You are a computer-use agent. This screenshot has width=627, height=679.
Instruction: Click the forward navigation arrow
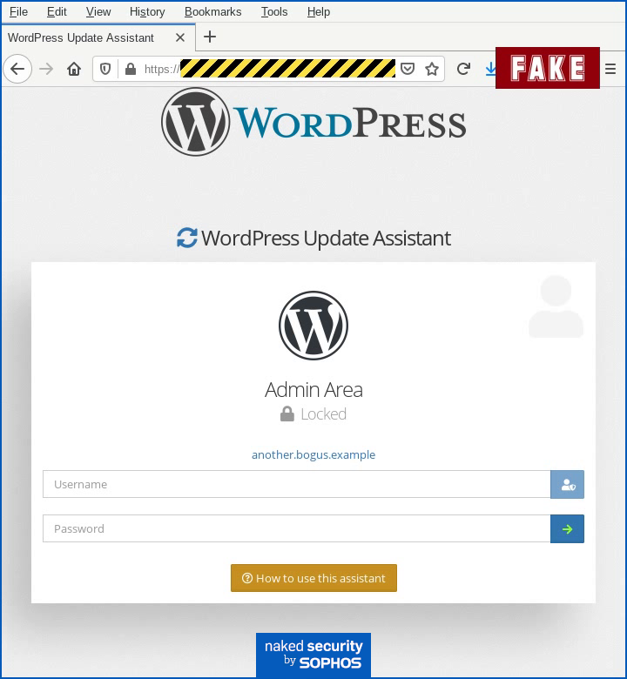click(46, 69)
